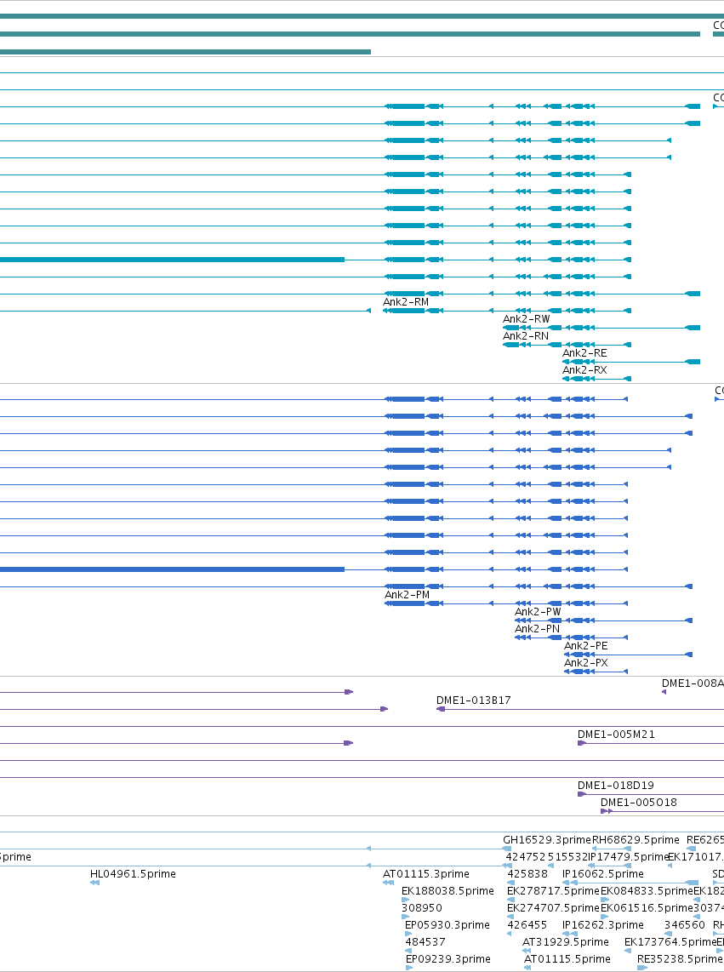Click the EK084833.5prime EST label

pos(647,891)
